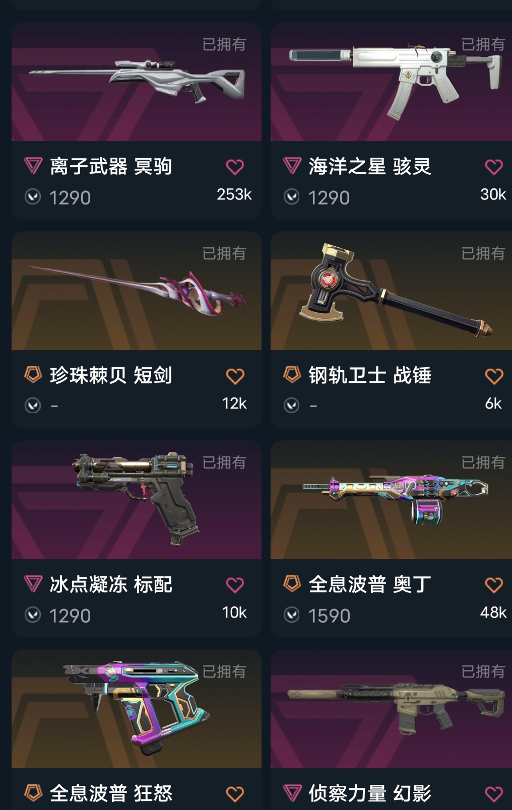
Task: Click the VP currency icon under 全息波普 奥丁
Action: pyautogui.click(x=292, y=615)
